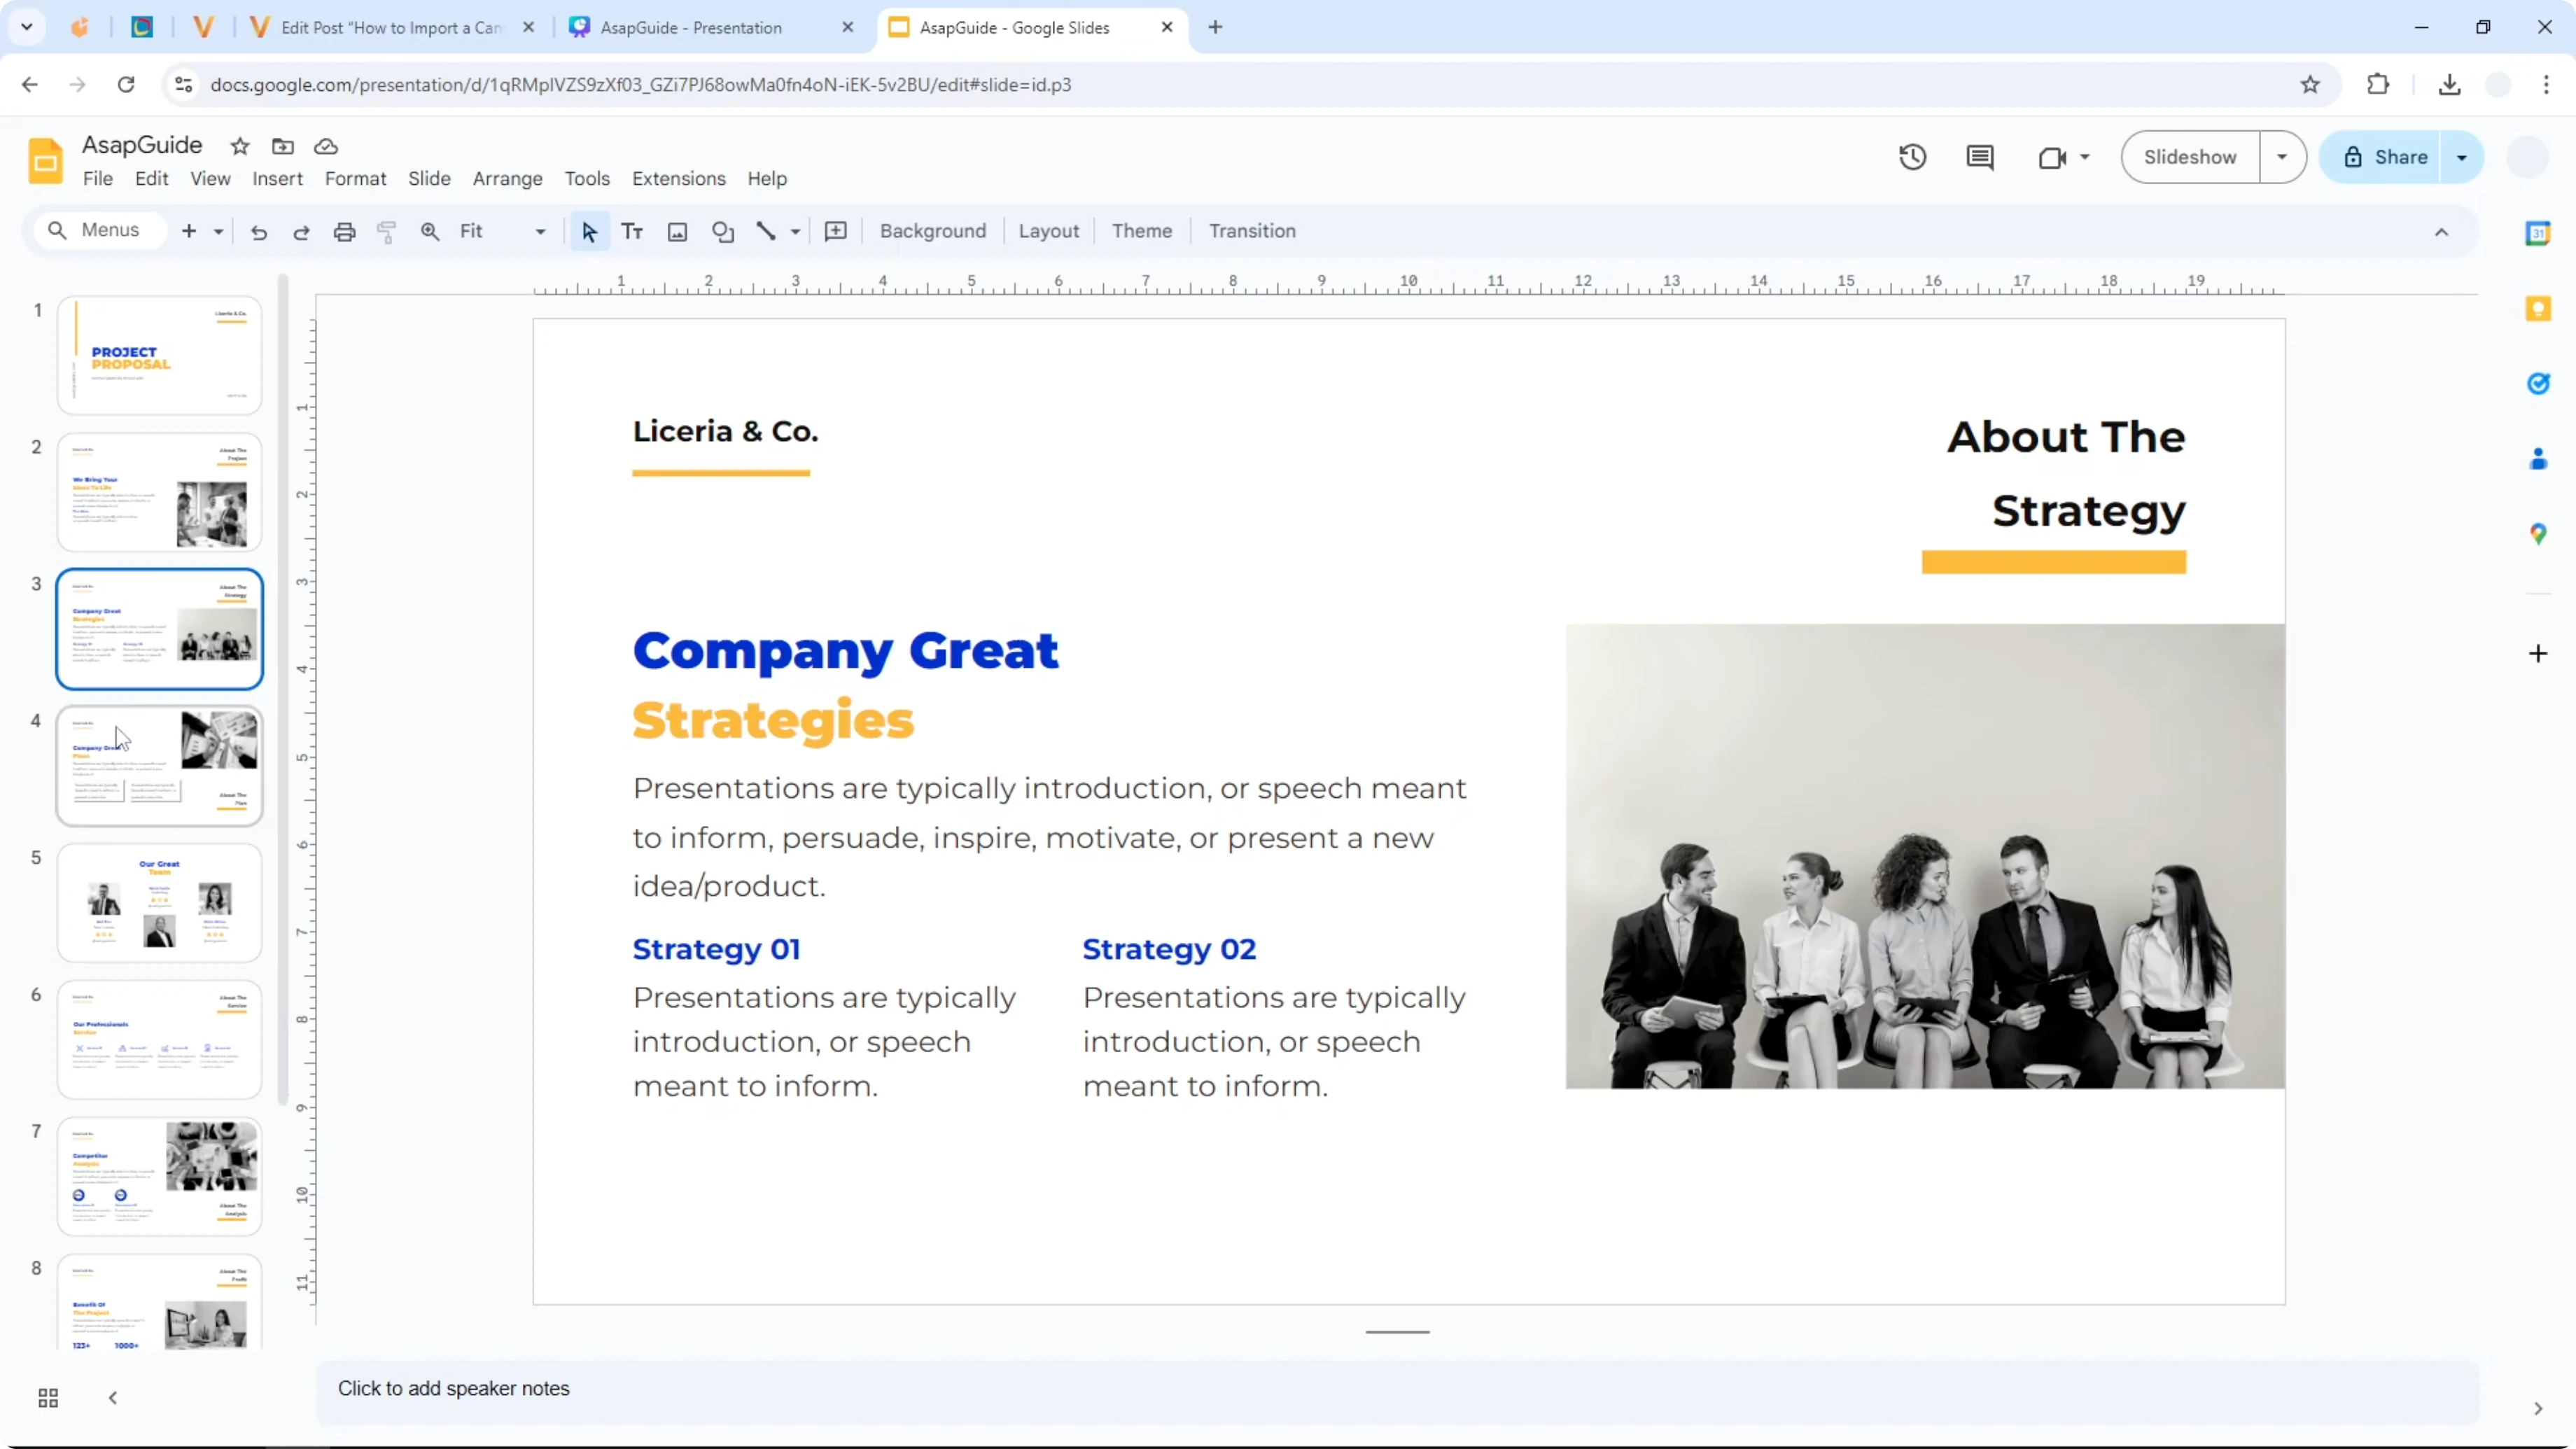Click the Transition button
This screenshot has width=2576, height=1449.
click(x=1252, y=231)
